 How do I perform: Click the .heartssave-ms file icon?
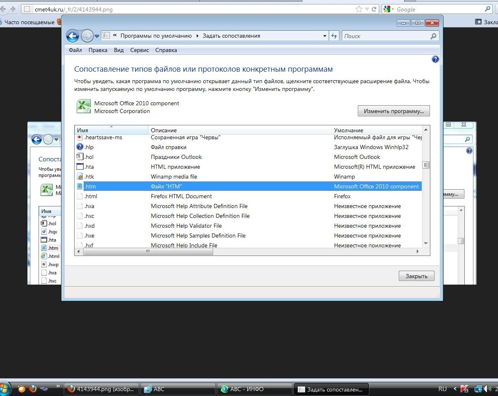coord(80,138)
